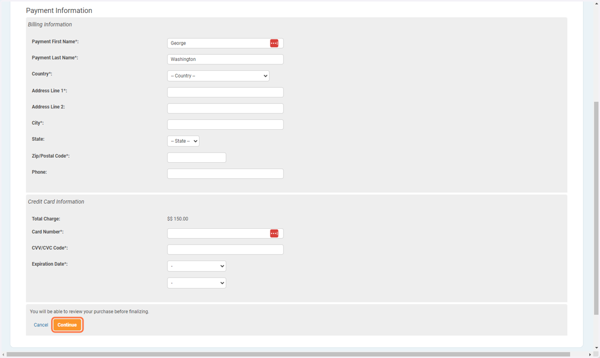This screenshot has height=358, width=600.
Task: Click the Cancel link
Action: [x=41, y=325]
